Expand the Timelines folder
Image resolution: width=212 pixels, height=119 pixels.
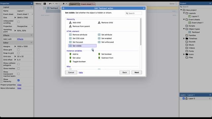pyautogui.click(x=184, y=38)
